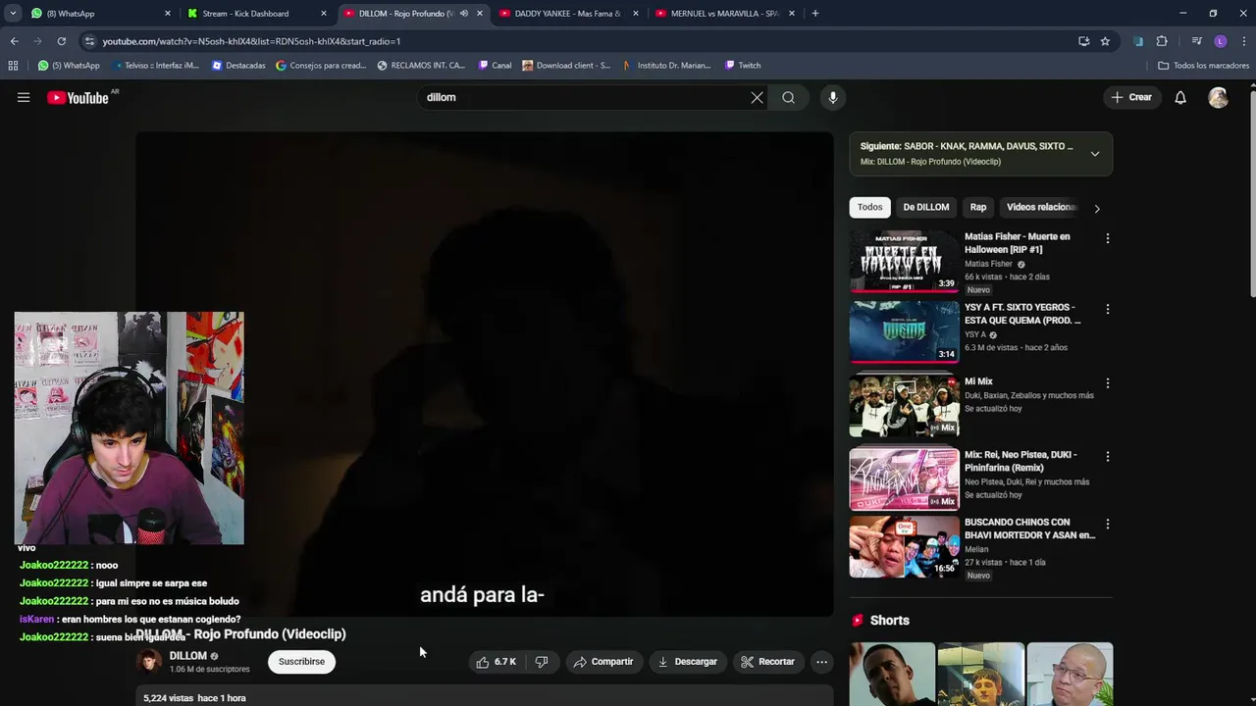Start voice search with microphone
This screenshot has height=706, width=1256.
[832, 97]
